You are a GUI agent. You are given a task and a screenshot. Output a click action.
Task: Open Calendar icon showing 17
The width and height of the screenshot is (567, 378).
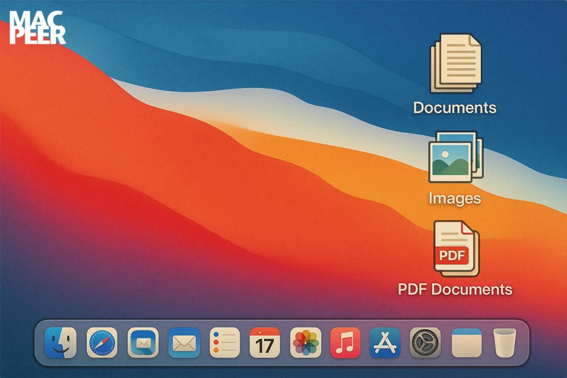(265, 342)
